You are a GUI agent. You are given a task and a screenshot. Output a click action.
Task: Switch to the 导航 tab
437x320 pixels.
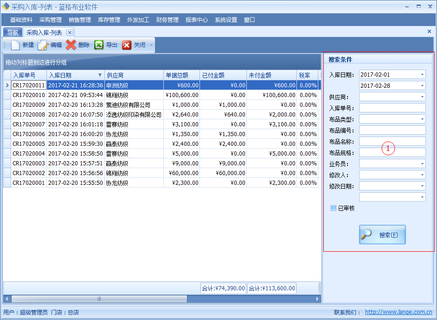click(x=13, y=33)
